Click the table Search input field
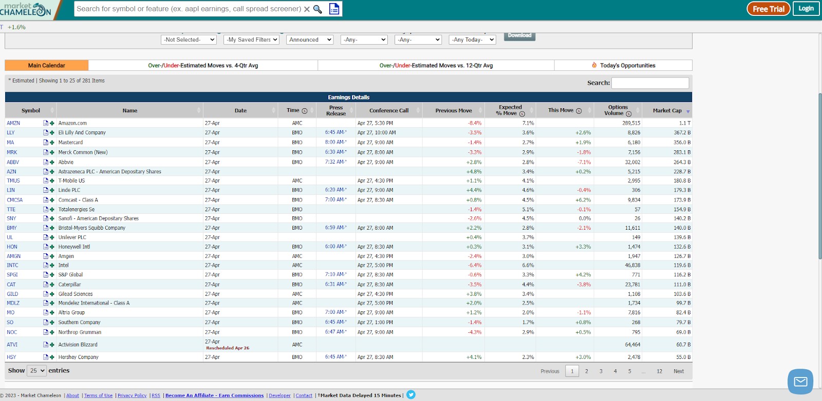The height and width of the screenshot is (401, 822). click(x=650, y=83)
